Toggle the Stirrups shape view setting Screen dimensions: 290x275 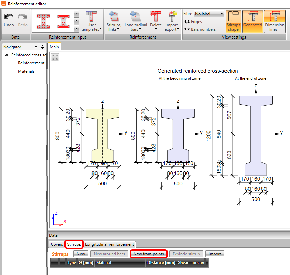pyautogui.click(x=233, y=21)
